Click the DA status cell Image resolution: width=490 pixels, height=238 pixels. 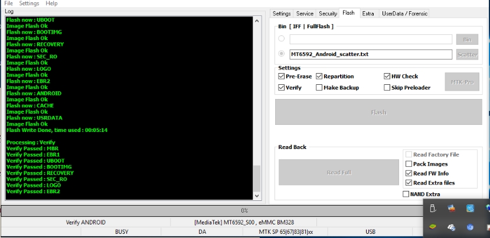pyautogui.click(x=202, y=232)
